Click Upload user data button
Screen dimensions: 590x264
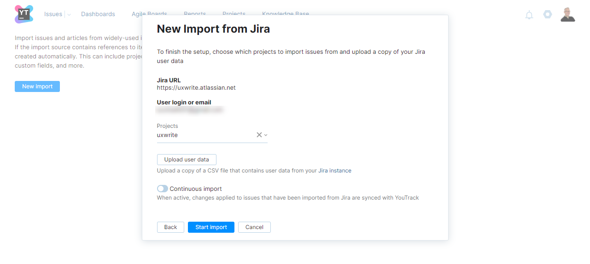187,160
